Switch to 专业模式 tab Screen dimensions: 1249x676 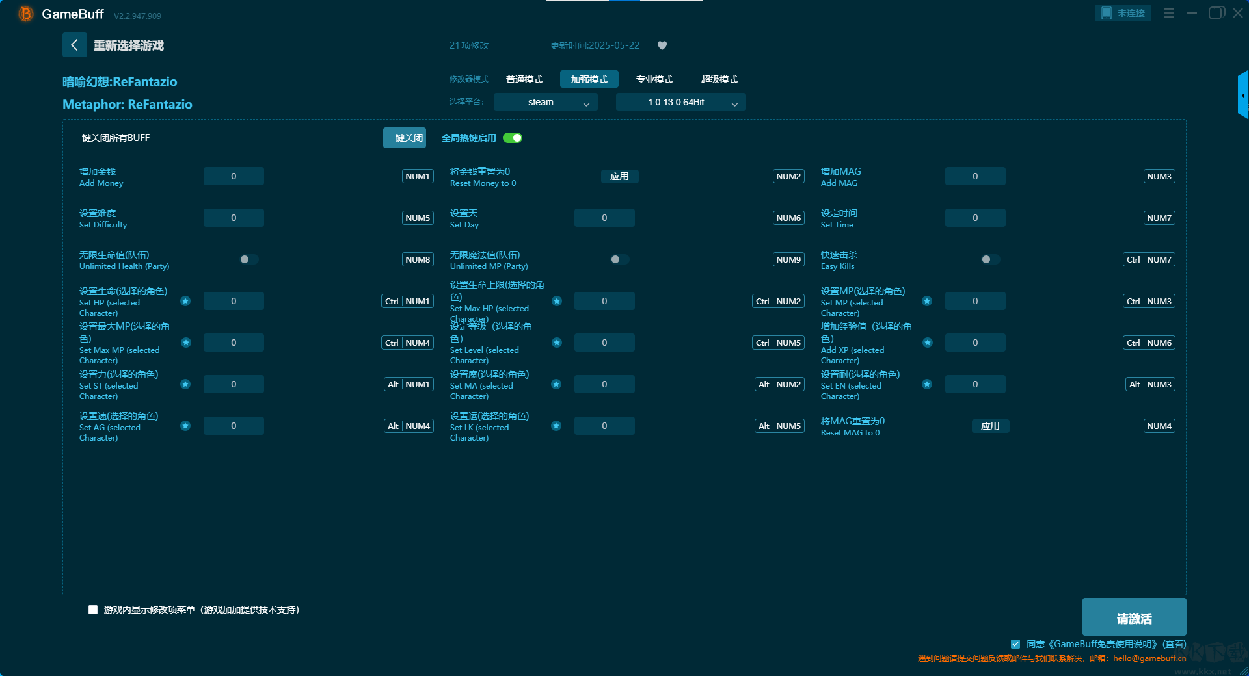[x=654, y=79]
